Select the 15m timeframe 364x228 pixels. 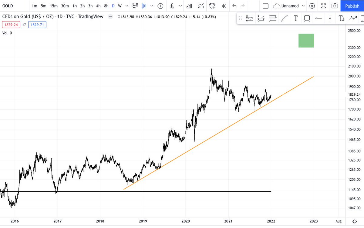pos(54,6)
